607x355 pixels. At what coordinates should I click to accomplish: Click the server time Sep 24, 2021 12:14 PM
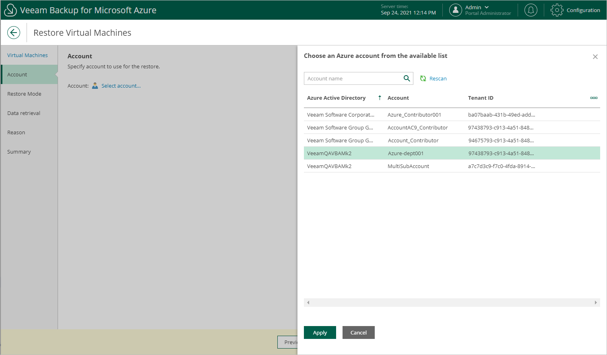pos(408,12)
